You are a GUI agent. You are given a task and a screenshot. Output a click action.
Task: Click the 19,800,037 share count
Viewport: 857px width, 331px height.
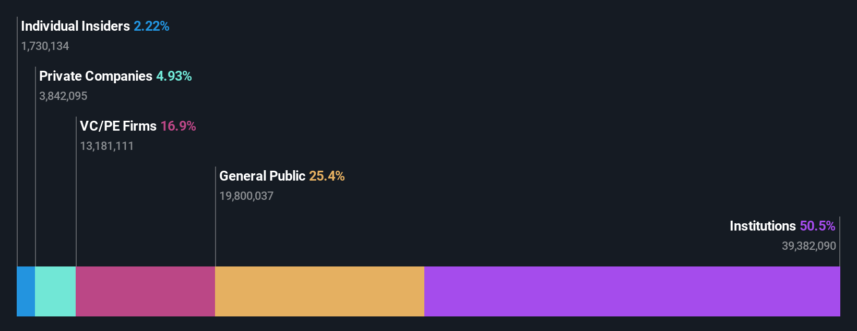(x=246, y=196)
